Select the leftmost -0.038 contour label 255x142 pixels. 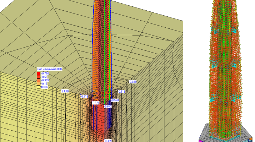tap(65, 91)
